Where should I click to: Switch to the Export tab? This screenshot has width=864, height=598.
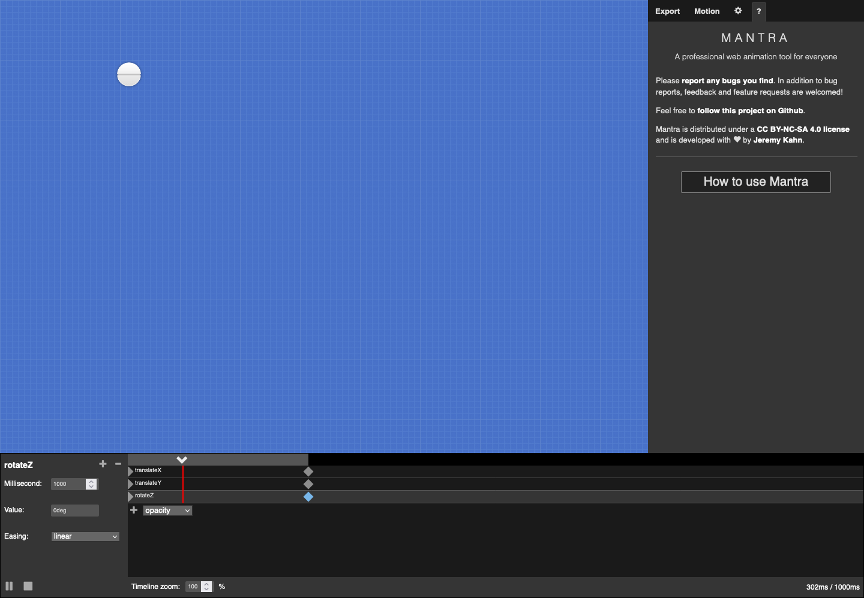[x=667, y=11]
